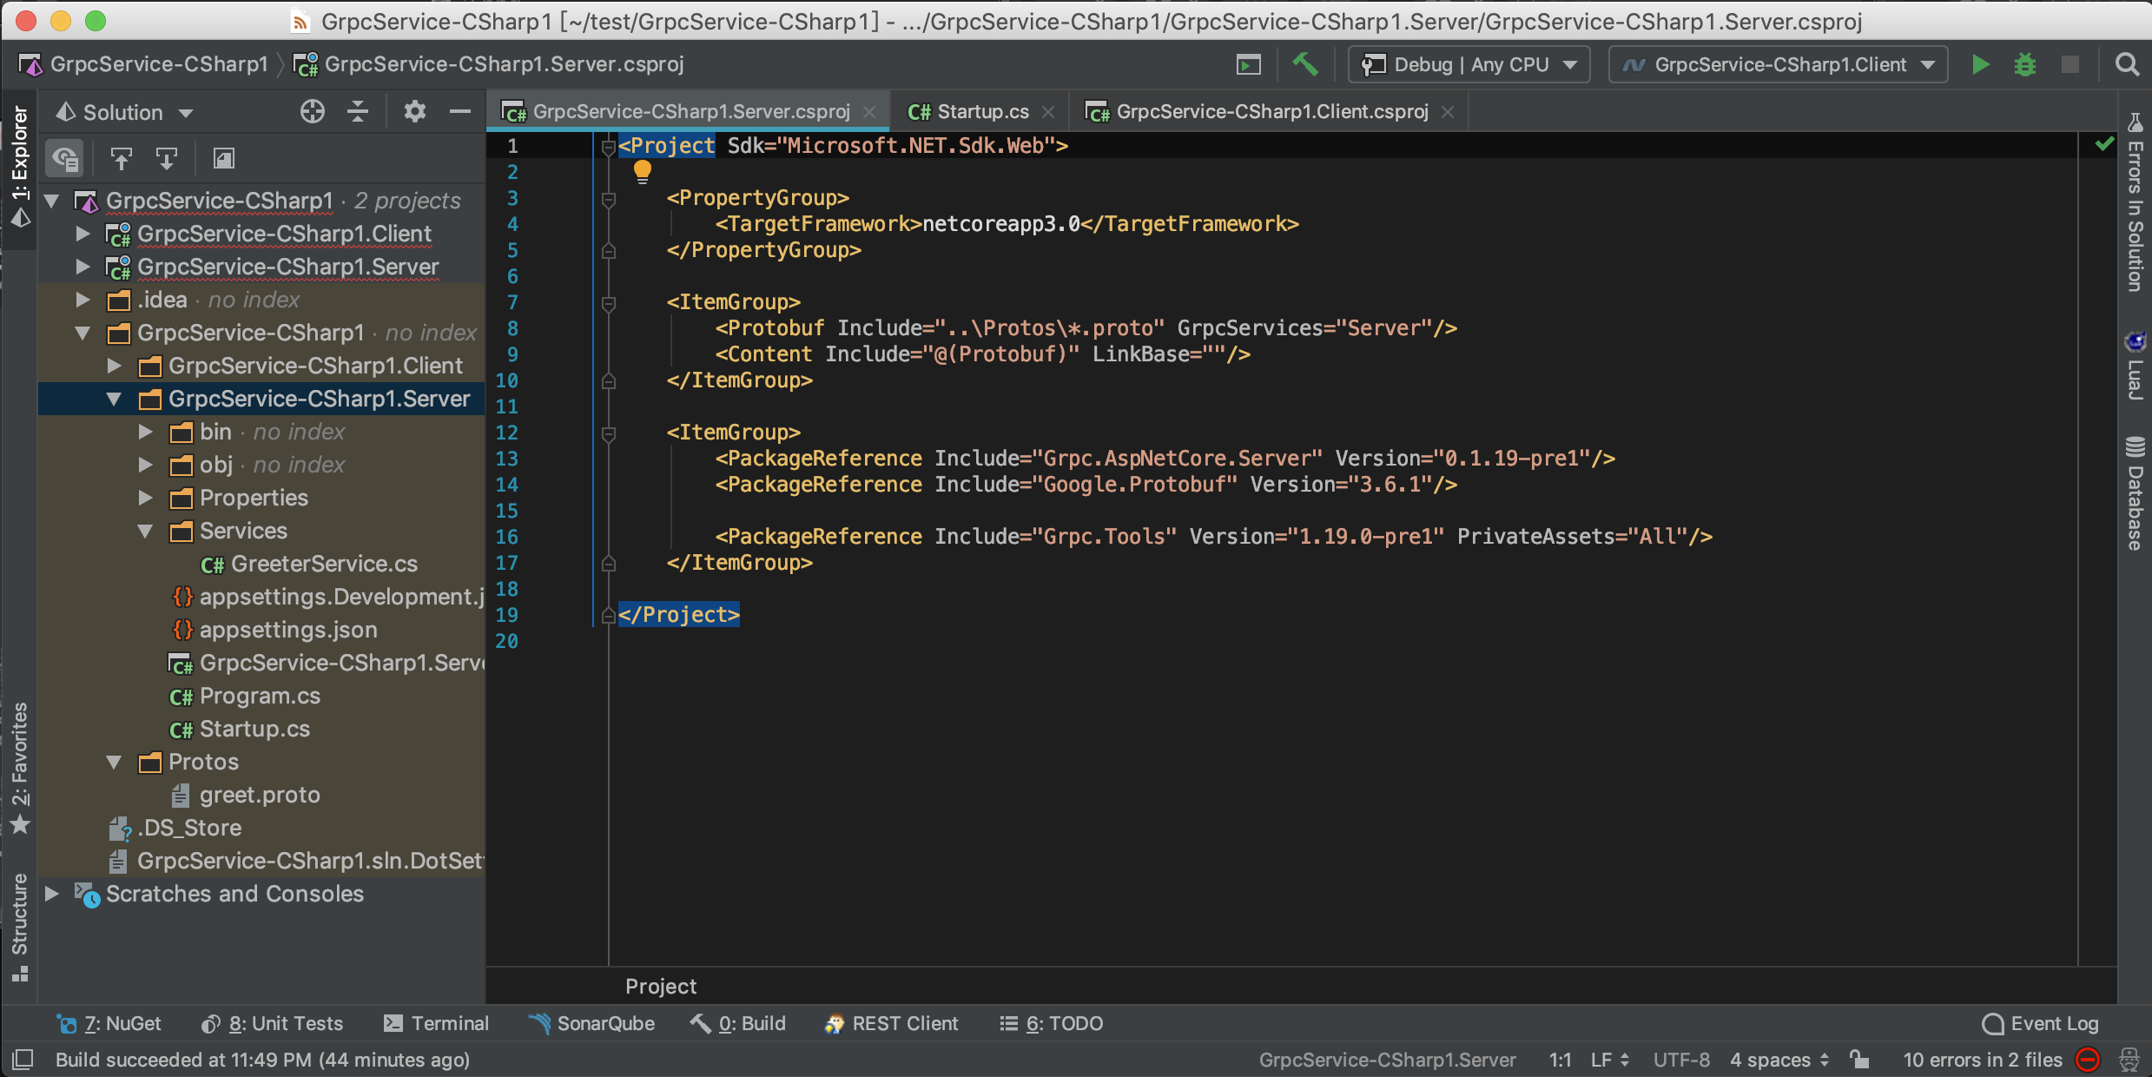2152x1077 pixels.
Task: Click the lightbulb quick-fix icon
Action: click(x=643, y=171)
